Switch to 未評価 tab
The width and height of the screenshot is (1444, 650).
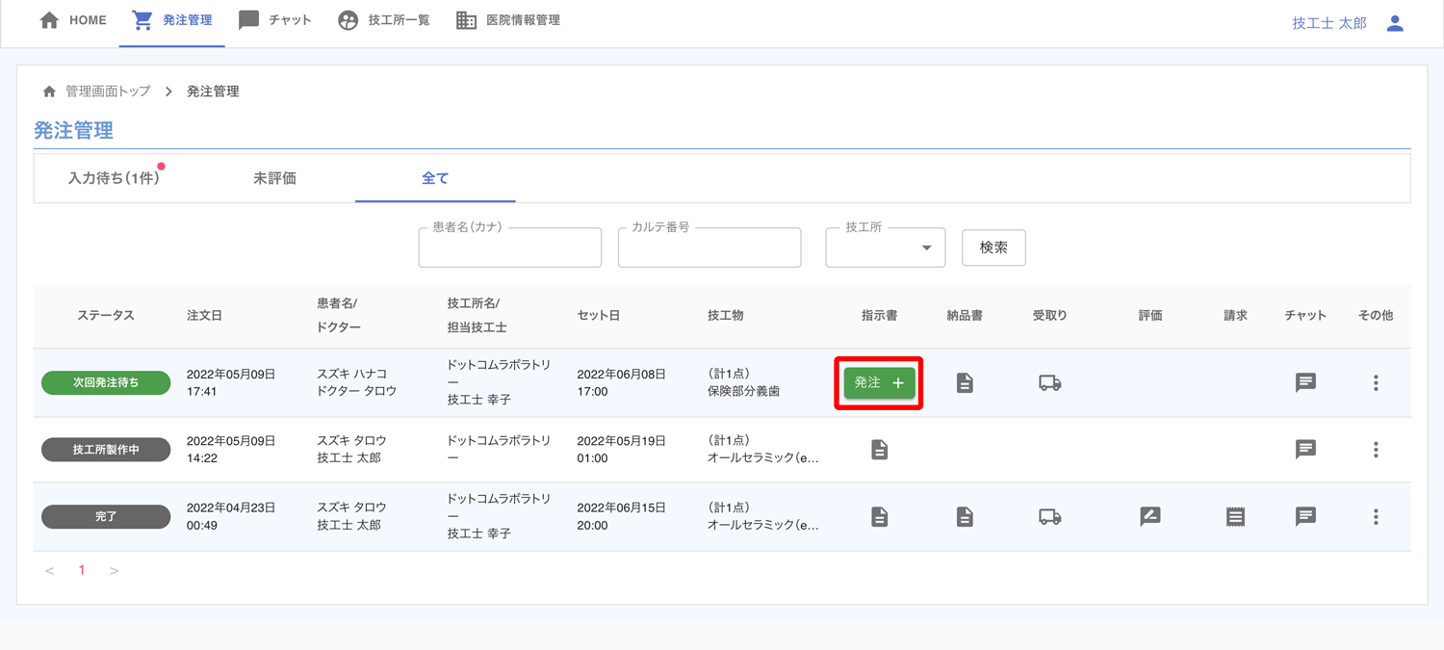point(274,178)
